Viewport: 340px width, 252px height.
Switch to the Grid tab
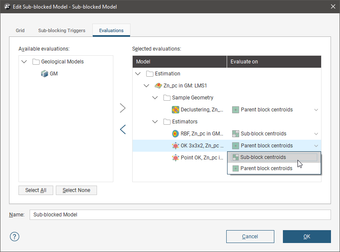[20, 30]
